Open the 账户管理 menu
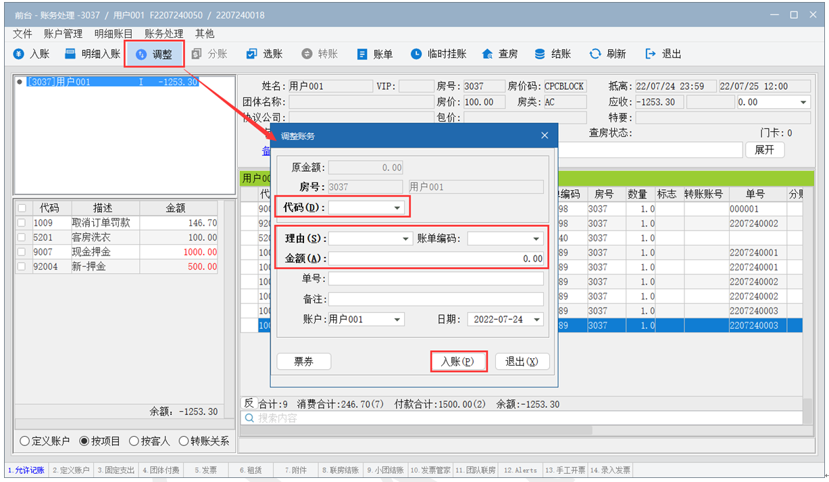Screen dimensions: 829x482 [x=63, y=33]
